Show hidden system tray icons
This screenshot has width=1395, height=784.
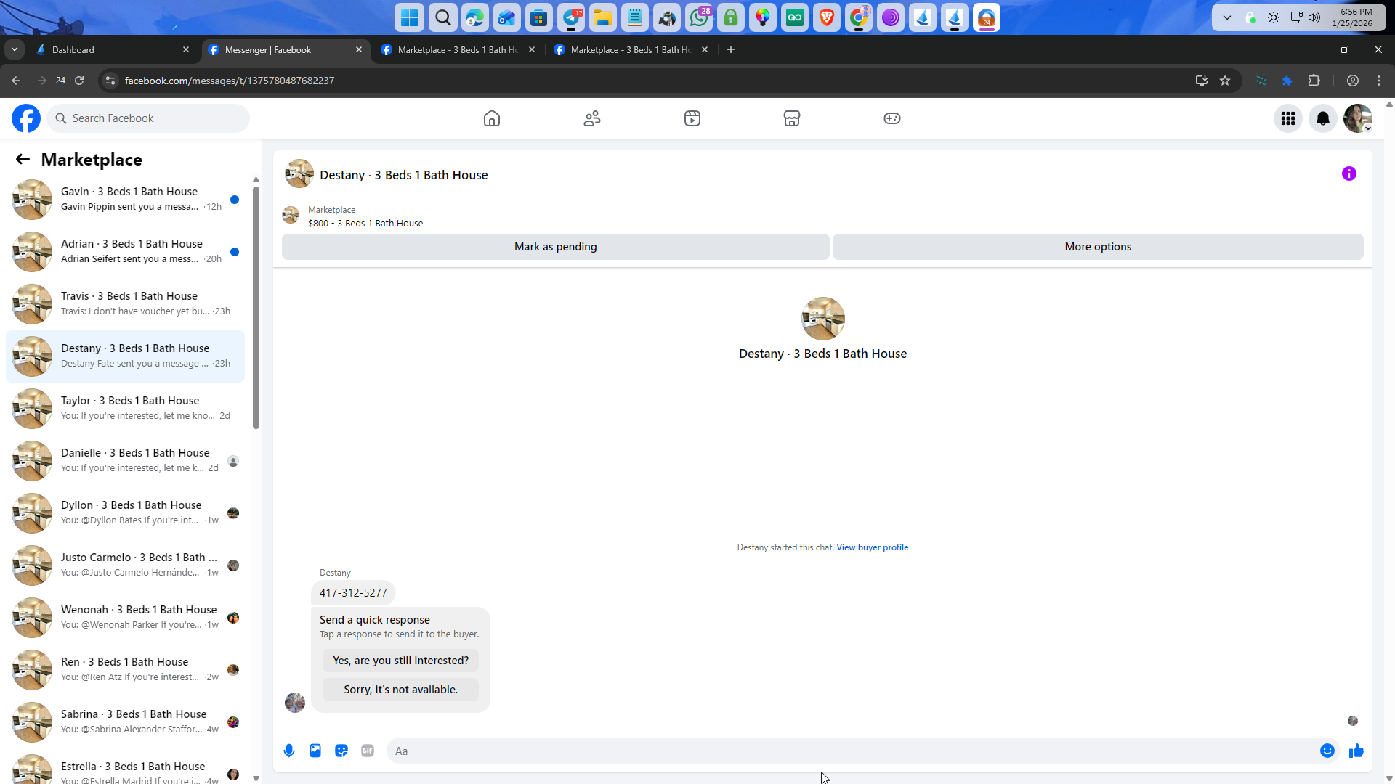1227,17
